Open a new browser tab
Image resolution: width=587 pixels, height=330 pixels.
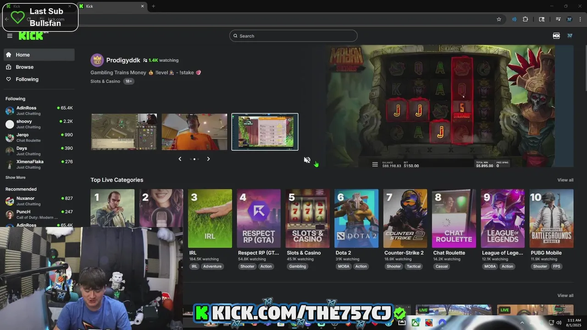pyautogui.click(x=153, y=6)
